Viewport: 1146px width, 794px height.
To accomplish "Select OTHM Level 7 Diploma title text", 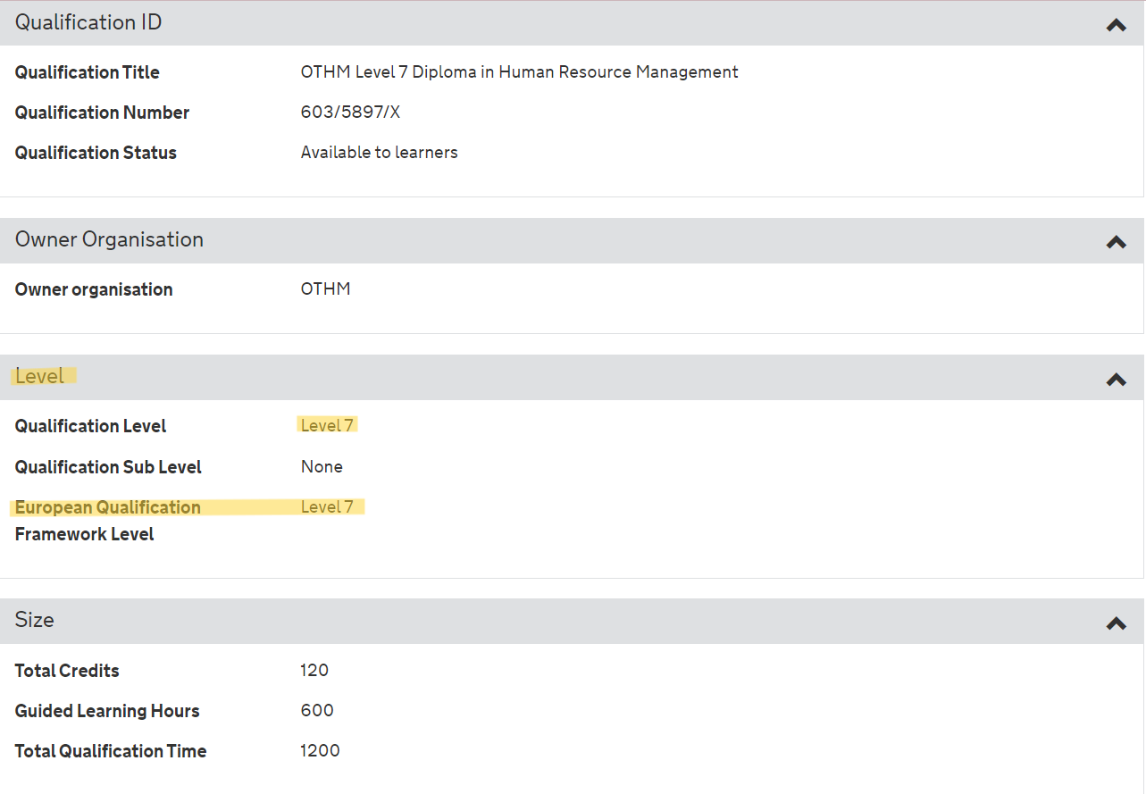I will click(520, 72).
